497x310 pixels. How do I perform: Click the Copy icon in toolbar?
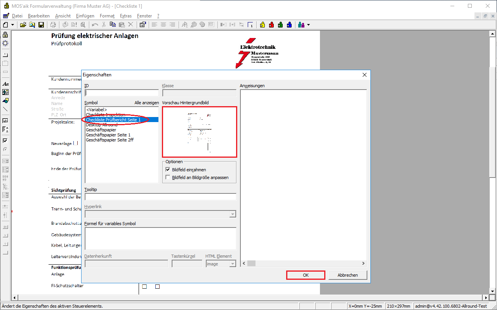113,25
